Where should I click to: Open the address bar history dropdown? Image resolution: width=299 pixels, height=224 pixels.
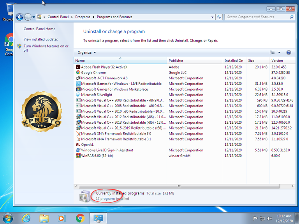pos(212,17)
